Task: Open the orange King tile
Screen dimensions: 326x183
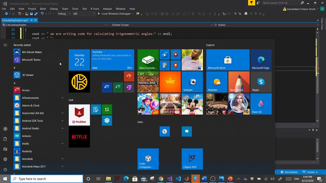Action: (170, 82)
